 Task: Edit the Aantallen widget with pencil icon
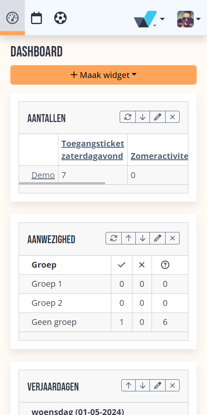pyautogui.click(x=157, y=117)
